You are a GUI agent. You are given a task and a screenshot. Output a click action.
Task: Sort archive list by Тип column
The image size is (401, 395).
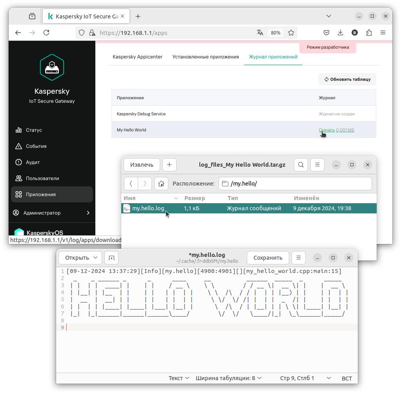pos(258,198)
